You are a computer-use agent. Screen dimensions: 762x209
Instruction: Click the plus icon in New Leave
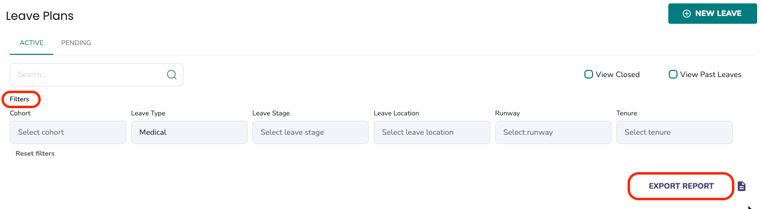pyautogui.click(x=687, y=14)
